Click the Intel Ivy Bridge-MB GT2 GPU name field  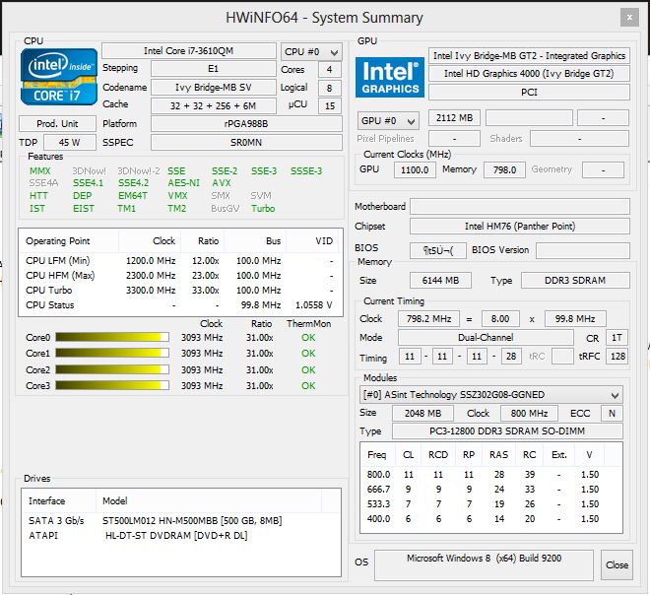pyautogui.click(x=529, y=55)
